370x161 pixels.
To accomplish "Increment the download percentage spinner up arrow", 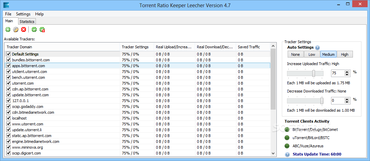I will click(x=347, y=99).
